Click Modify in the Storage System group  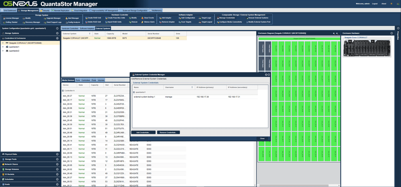click(x=27, y=18)
